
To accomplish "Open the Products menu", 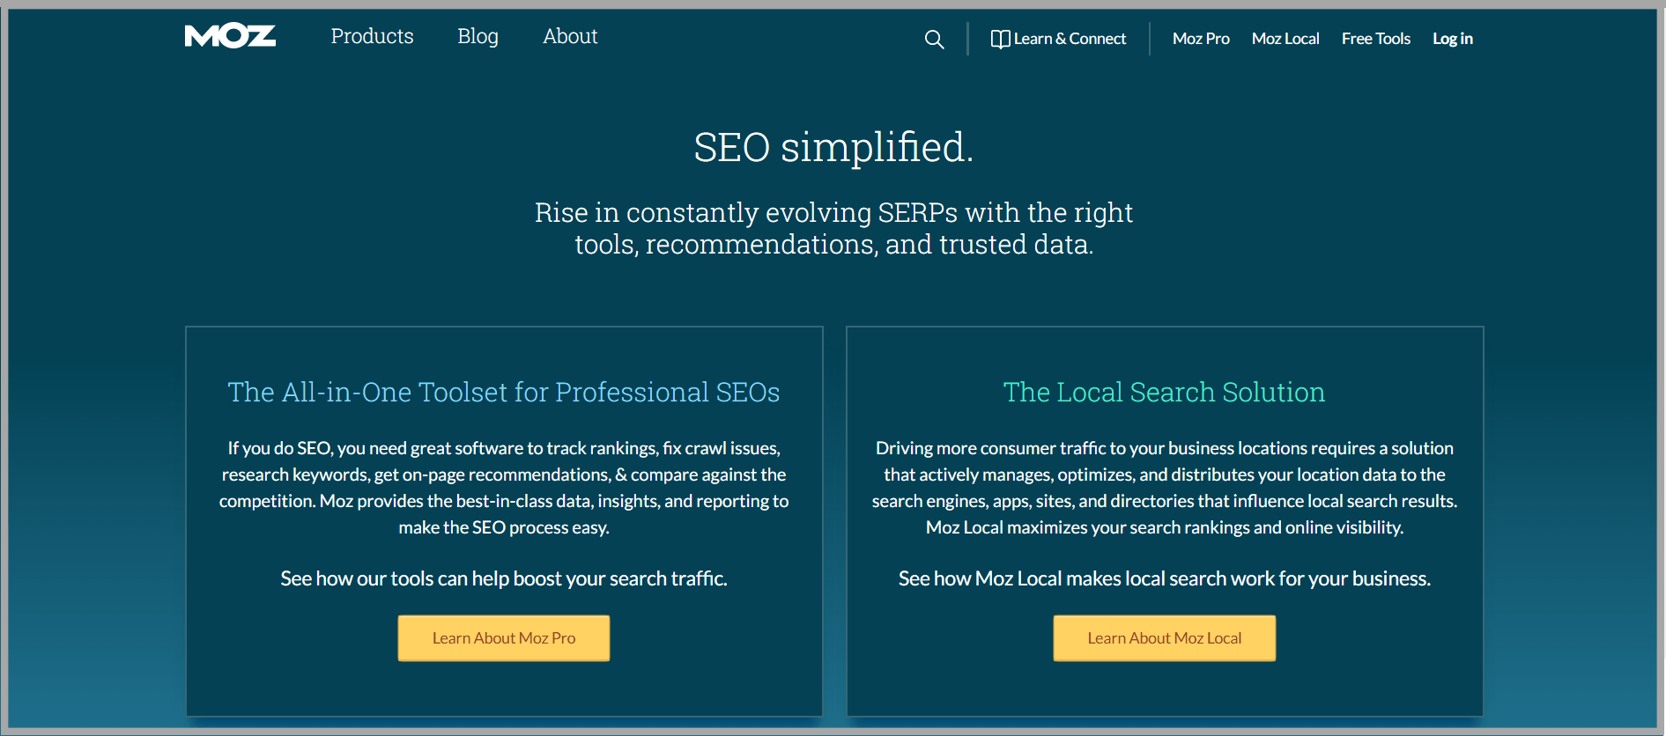I will coord(372,36).
